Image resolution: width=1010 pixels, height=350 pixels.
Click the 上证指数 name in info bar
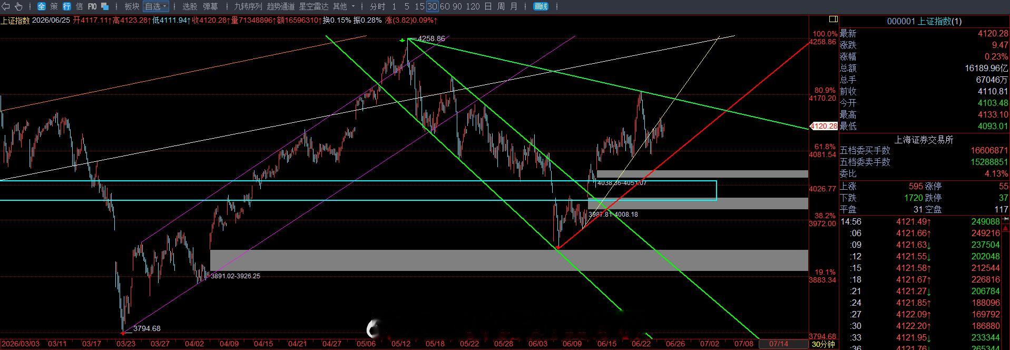coord(15,20)
